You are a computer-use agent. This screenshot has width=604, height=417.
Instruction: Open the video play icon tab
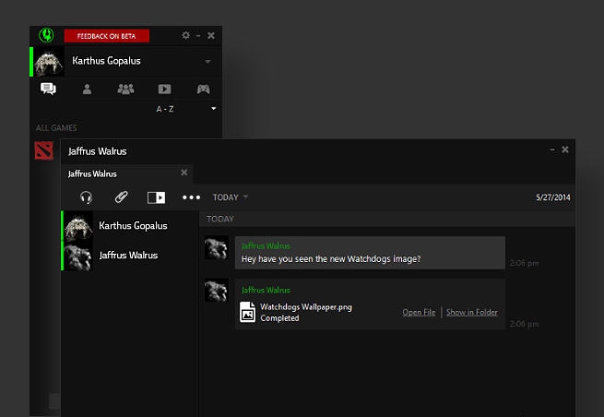tap(164, 89)
